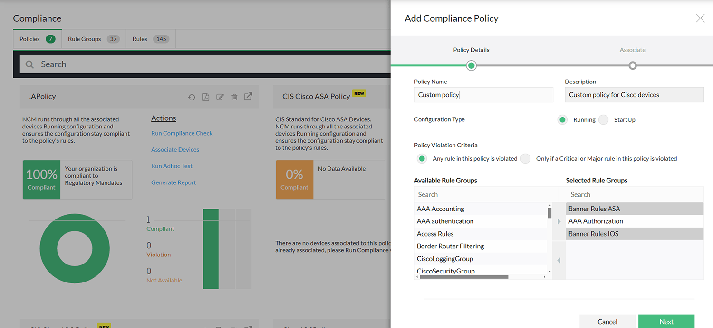Open .APolicy in a new window

(x=248, y=97)
